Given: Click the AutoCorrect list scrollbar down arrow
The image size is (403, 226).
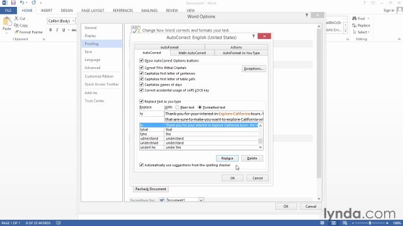Looking at the screenshot, I should 260,148.
